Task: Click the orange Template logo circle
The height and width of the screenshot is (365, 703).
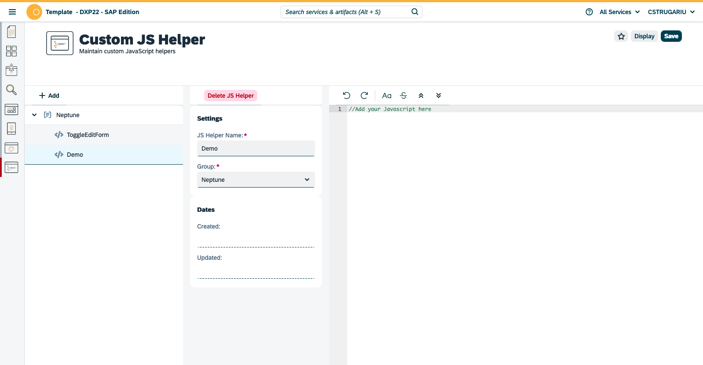Action: tap(34, 12)
